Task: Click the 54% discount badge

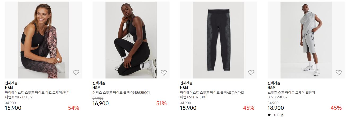Action: coord(73,108)
